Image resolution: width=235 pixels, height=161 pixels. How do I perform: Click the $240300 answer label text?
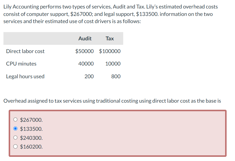31,138
